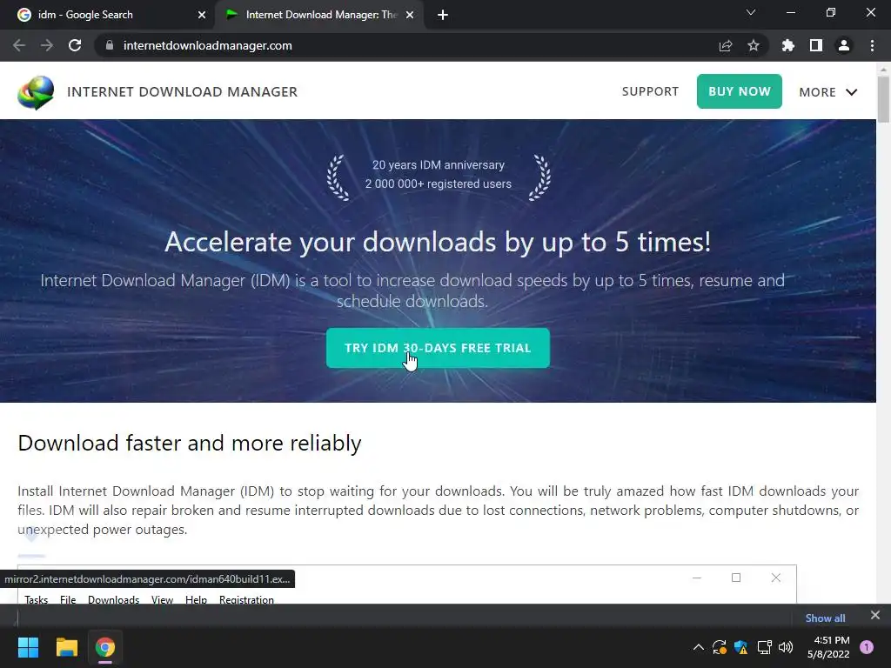Reload the page with refresh icon
The height and width of the screenshot is (668, 891).
pos(75,45)
